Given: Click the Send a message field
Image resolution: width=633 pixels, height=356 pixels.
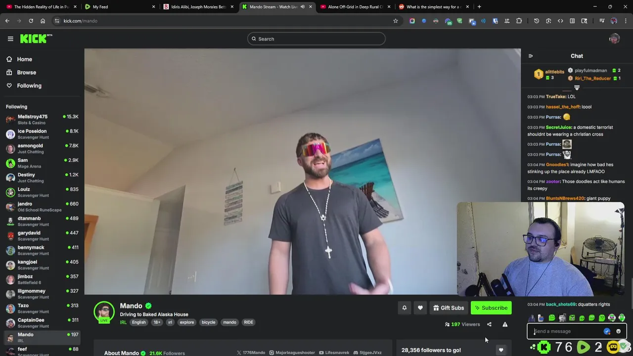Looking at the screenshot, I should click(569, 331).
